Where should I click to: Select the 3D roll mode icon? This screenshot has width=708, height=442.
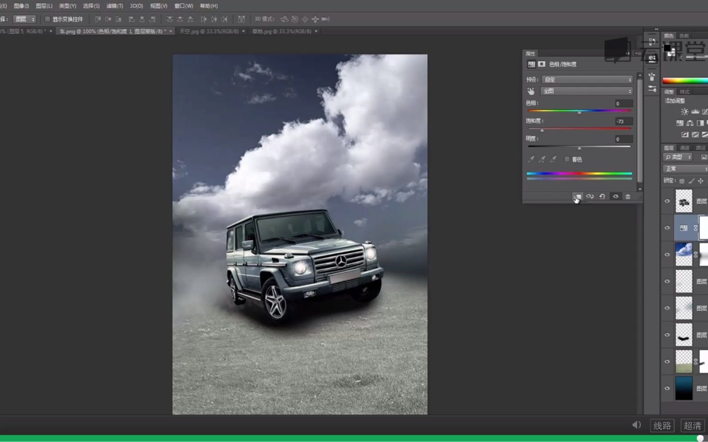(x=295, y=19)
